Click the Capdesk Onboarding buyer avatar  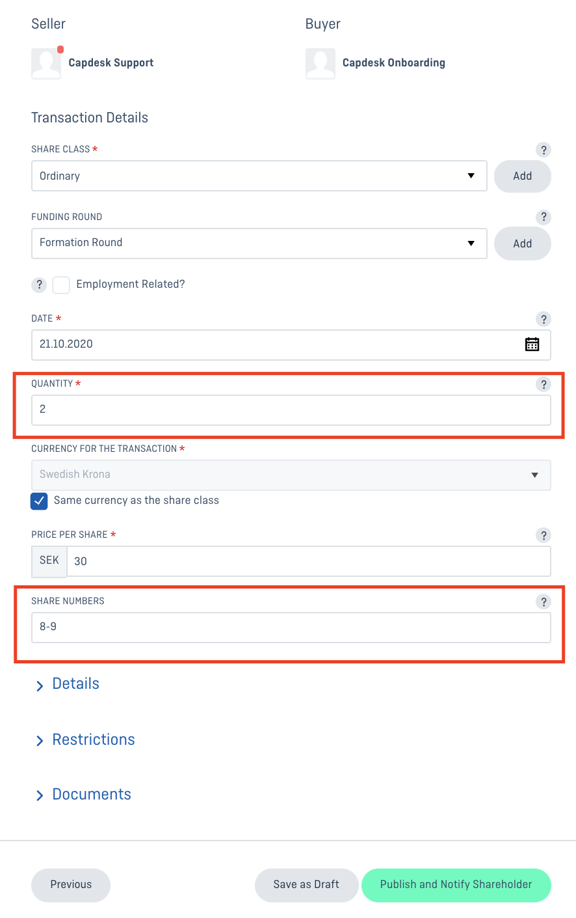pos(321,63)
